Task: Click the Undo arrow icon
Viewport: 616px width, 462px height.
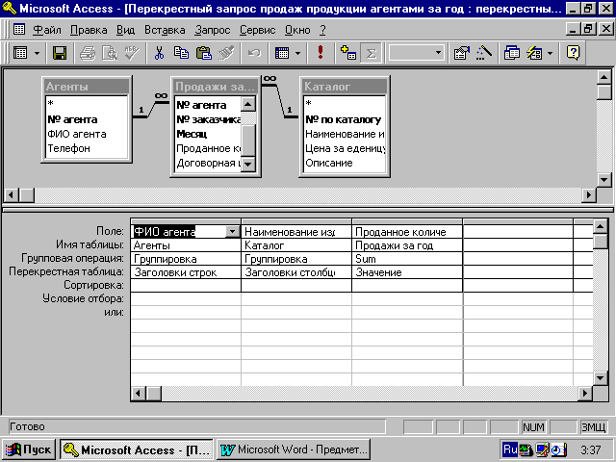Action: tap(254, 53)
